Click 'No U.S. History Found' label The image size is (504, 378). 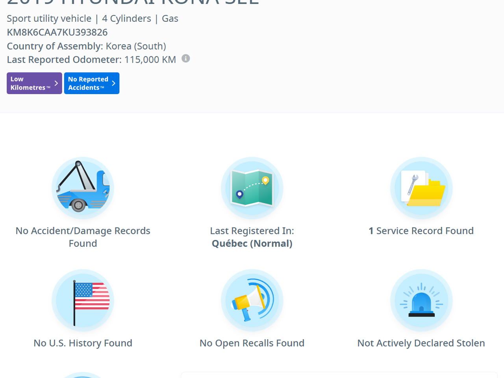[83, 343]
